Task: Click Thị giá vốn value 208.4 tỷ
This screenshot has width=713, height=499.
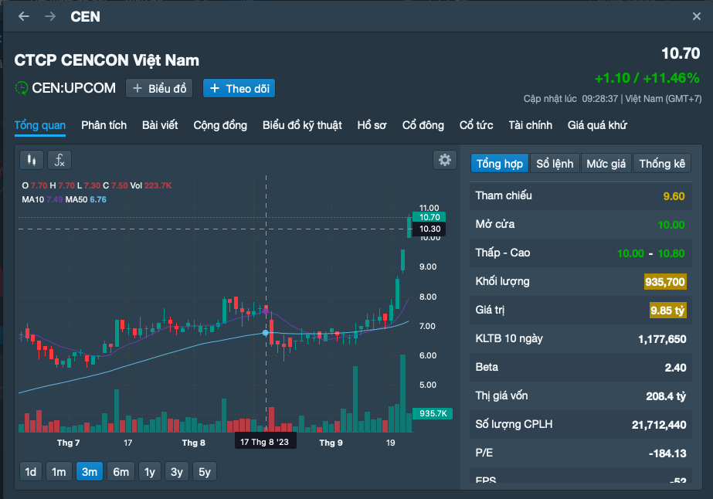Action: pos(666,396)
